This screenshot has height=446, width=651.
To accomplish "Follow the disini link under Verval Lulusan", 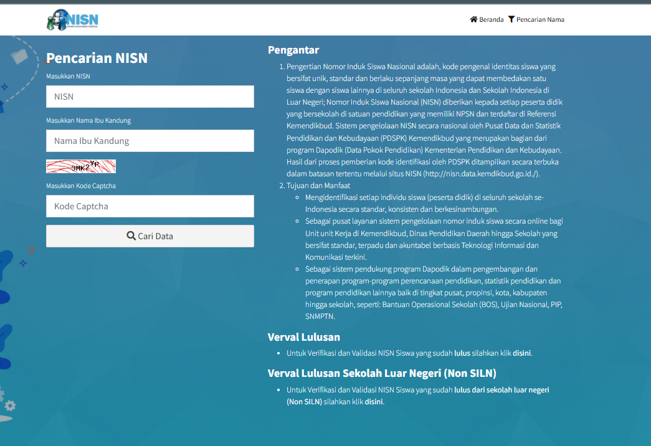I will pyautogui.click(x=521, y=353).
